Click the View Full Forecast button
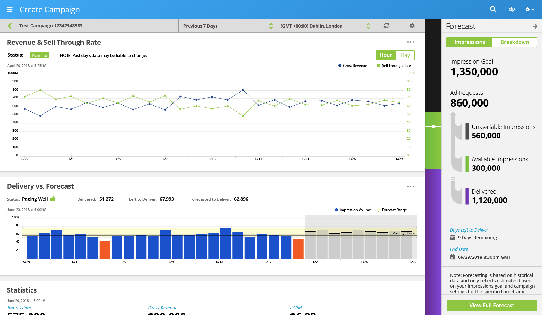The image size is (542, 315). 491,305
